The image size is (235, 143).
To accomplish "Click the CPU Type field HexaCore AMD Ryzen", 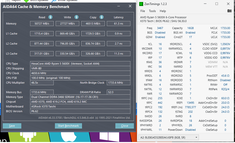I will tap(80, 64).
